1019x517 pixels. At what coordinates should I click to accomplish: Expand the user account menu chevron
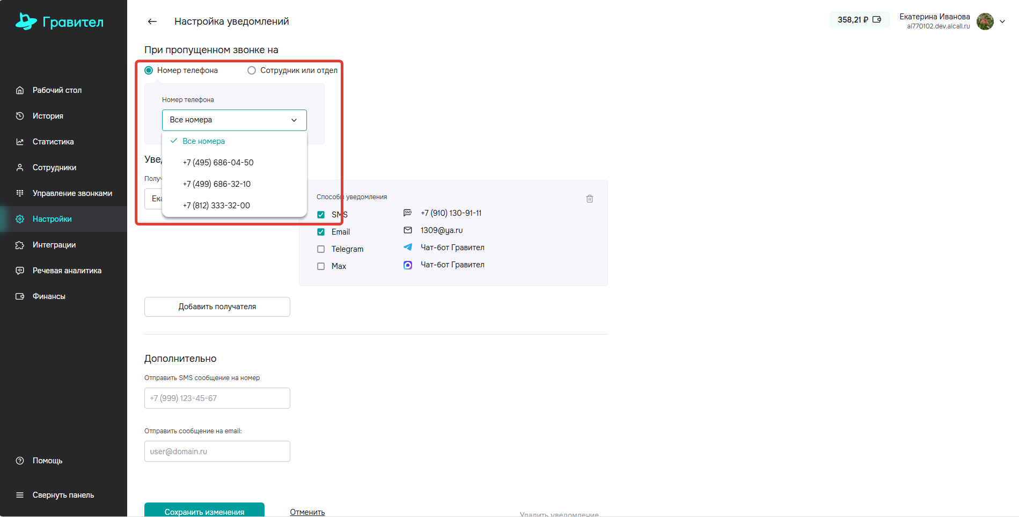click(1002, 21)
